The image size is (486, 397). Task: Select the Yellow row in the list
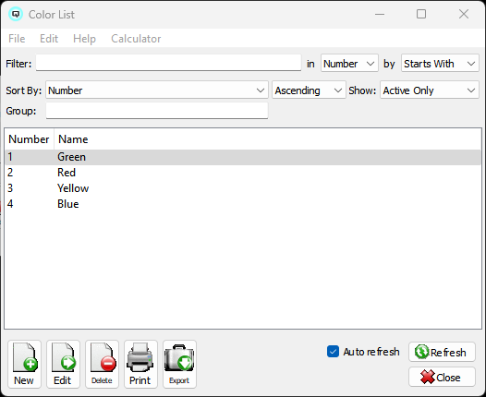pyautogui.click(x=243, y=188)
